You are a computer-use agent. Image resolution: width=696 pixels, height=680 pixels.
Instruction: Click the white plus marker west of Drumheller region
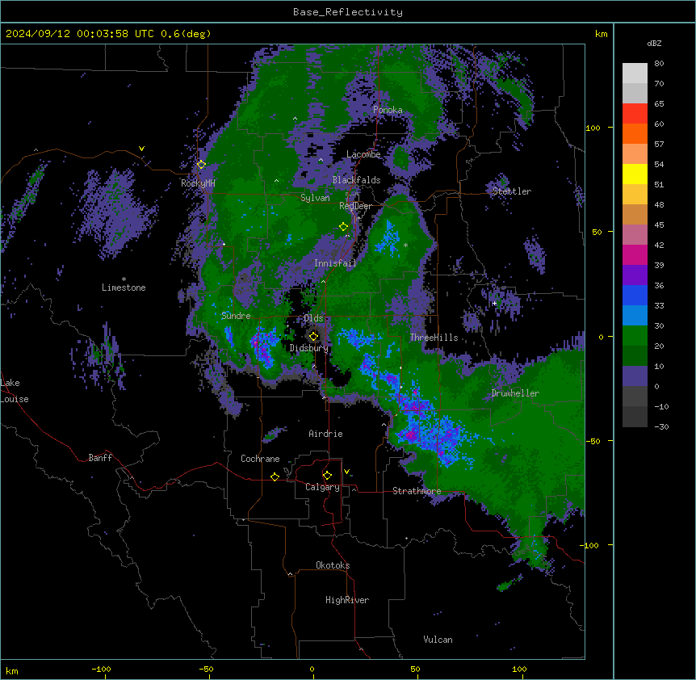click(494, 303)
